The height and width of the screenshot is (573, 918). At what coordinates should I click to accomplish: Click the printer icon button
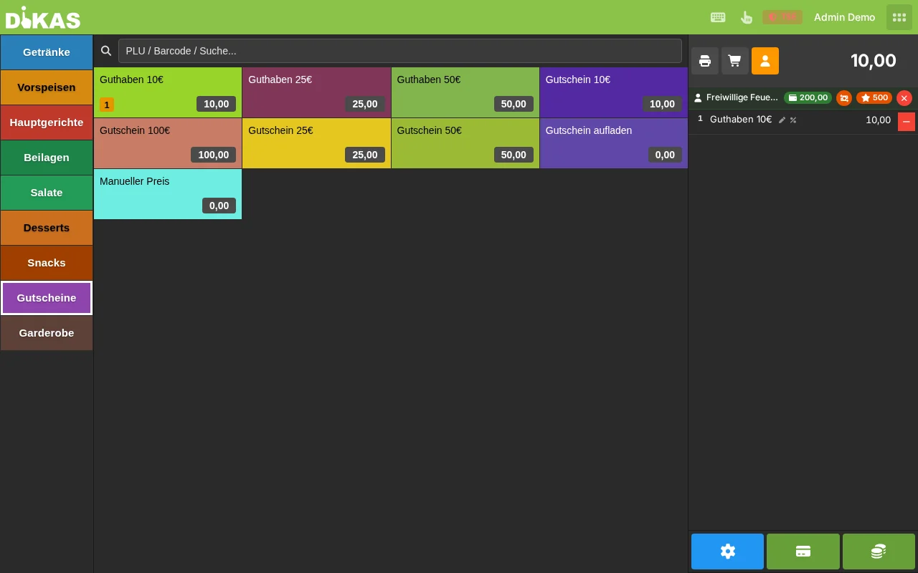click(705, 61)
